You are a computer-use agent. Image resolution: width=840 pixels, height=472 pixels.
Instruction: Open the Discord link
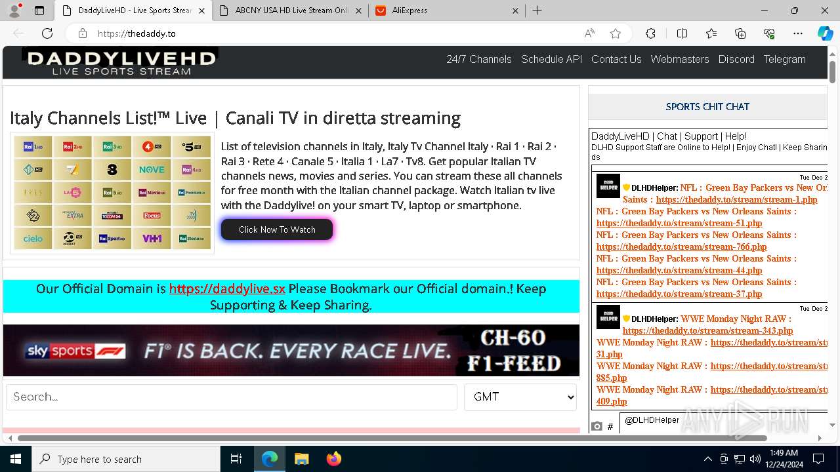pyautogui.click(x=736, y=59)
